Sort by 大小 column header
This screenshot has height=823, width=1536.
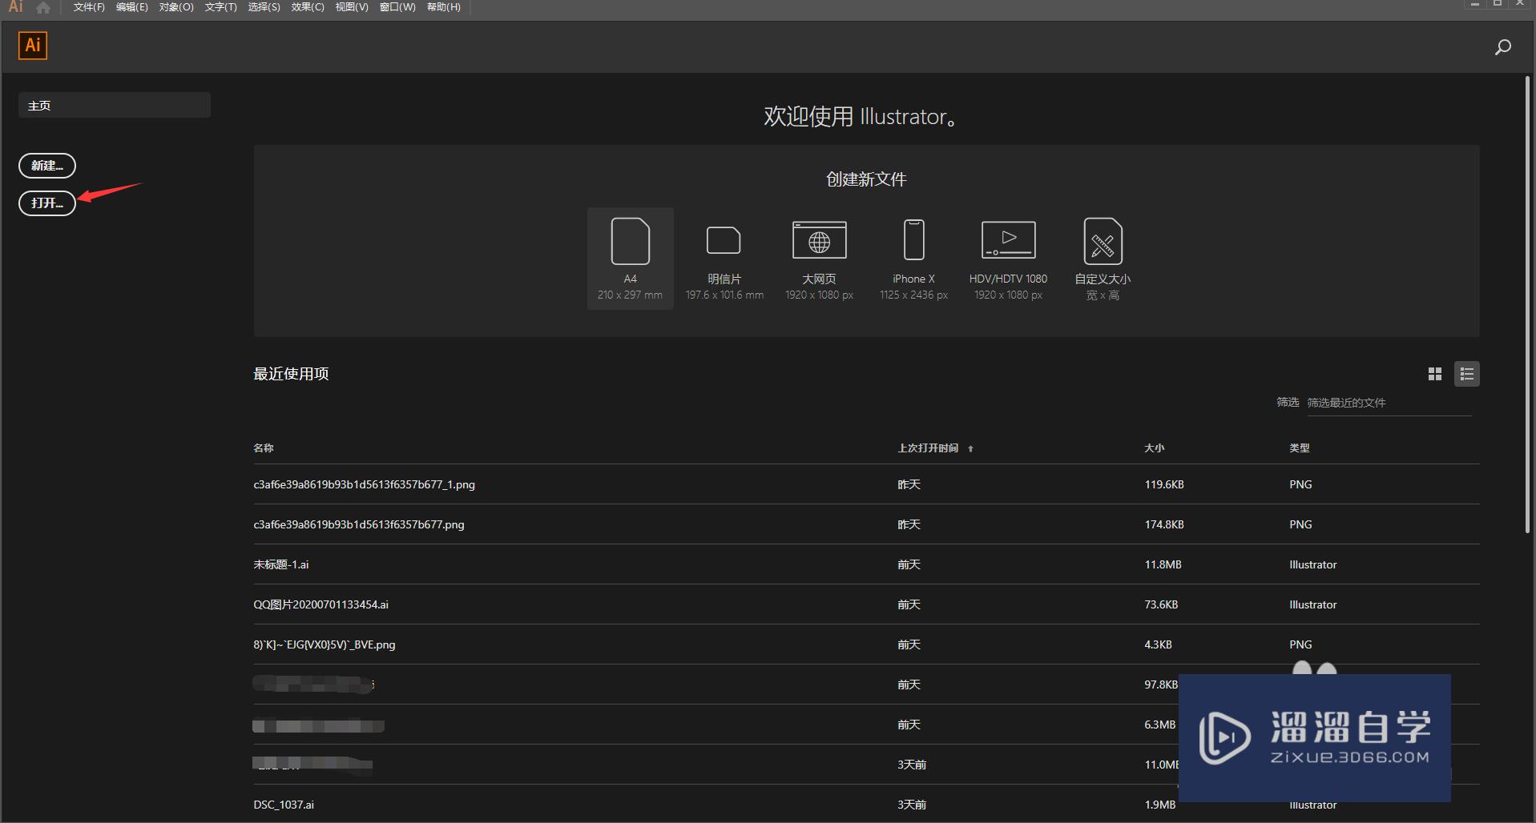tap(1154, 448)
